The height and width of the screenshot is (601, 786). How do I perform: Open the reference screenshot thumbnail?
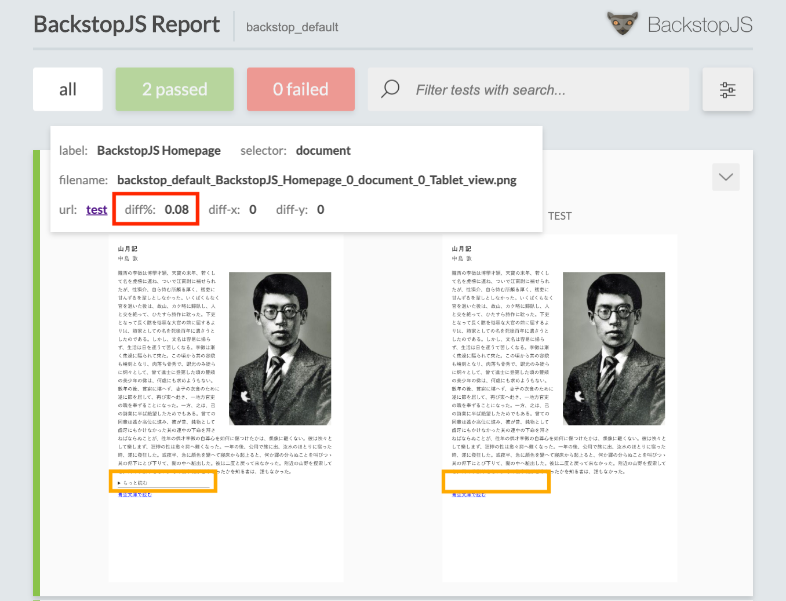[x=225, y=406]
